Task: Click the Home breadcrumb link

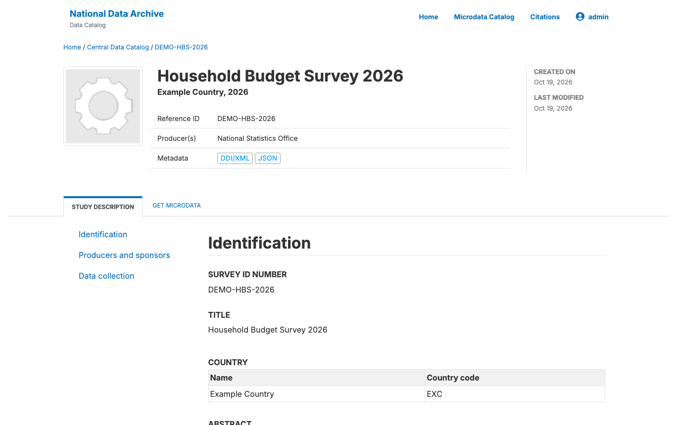Action: [x=72, y=47]
